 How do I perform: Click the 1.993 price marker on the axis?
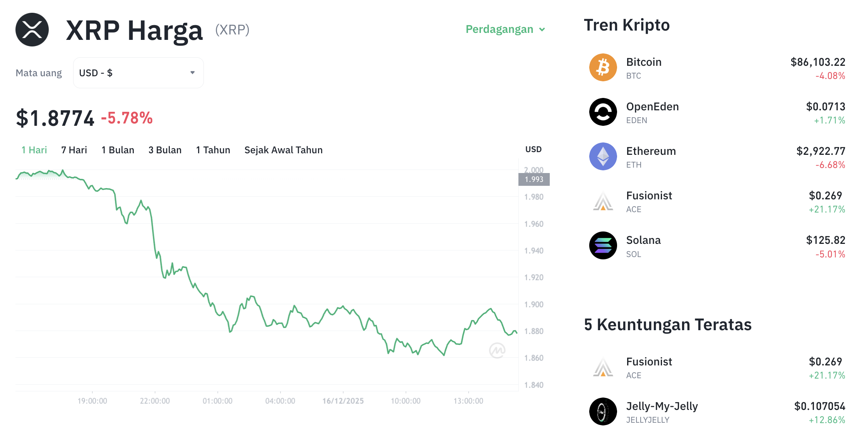point(534,179)
